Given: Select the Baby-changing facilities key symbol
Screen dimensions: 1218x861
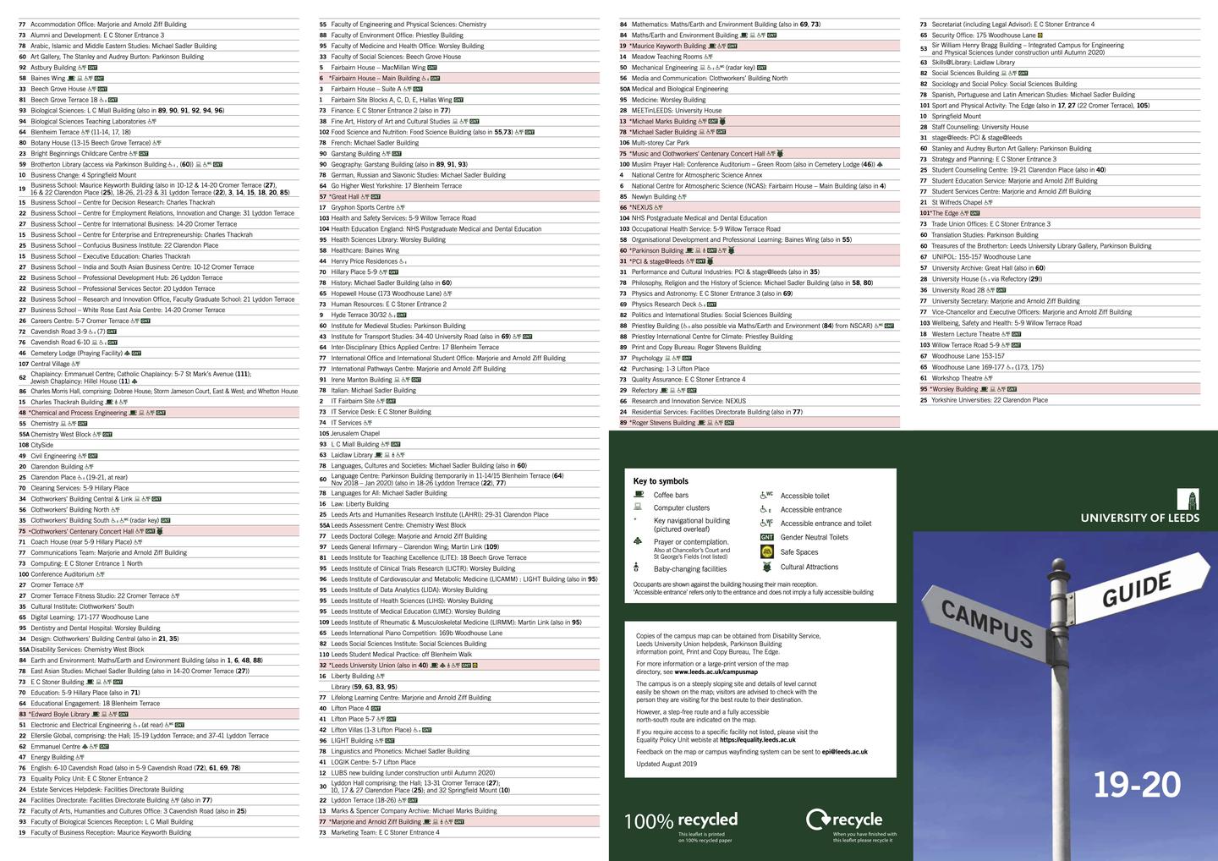Looking at the screenshot, I should click(636, 568).
